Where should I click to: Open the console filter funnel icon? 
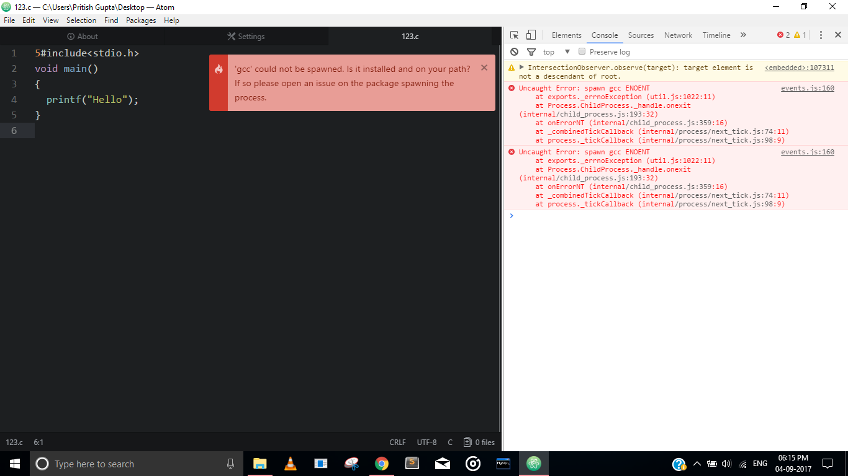(x=531, y=52)
